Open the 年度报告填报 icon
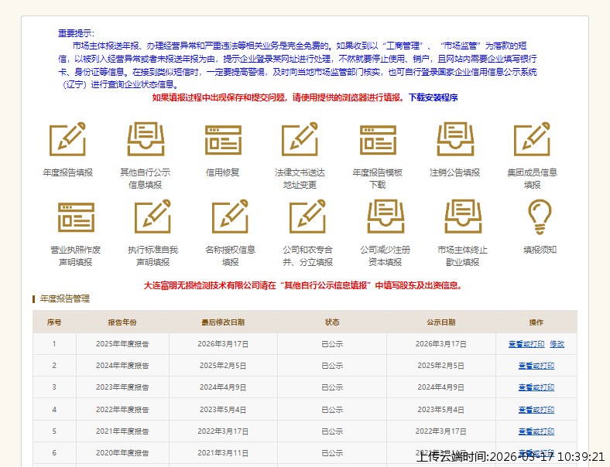Screen dimensions: 610x467 click(67, 140)
